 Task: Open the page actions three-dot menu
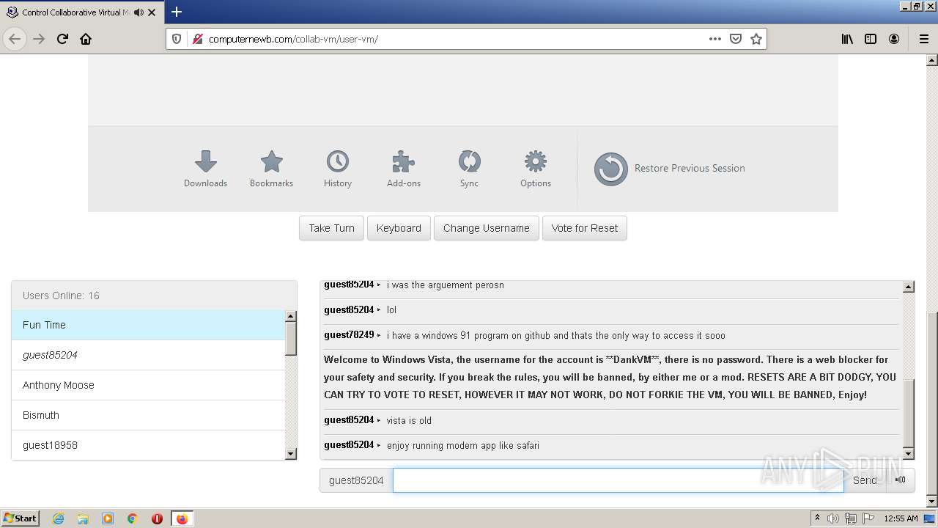[x=715, y=39]
